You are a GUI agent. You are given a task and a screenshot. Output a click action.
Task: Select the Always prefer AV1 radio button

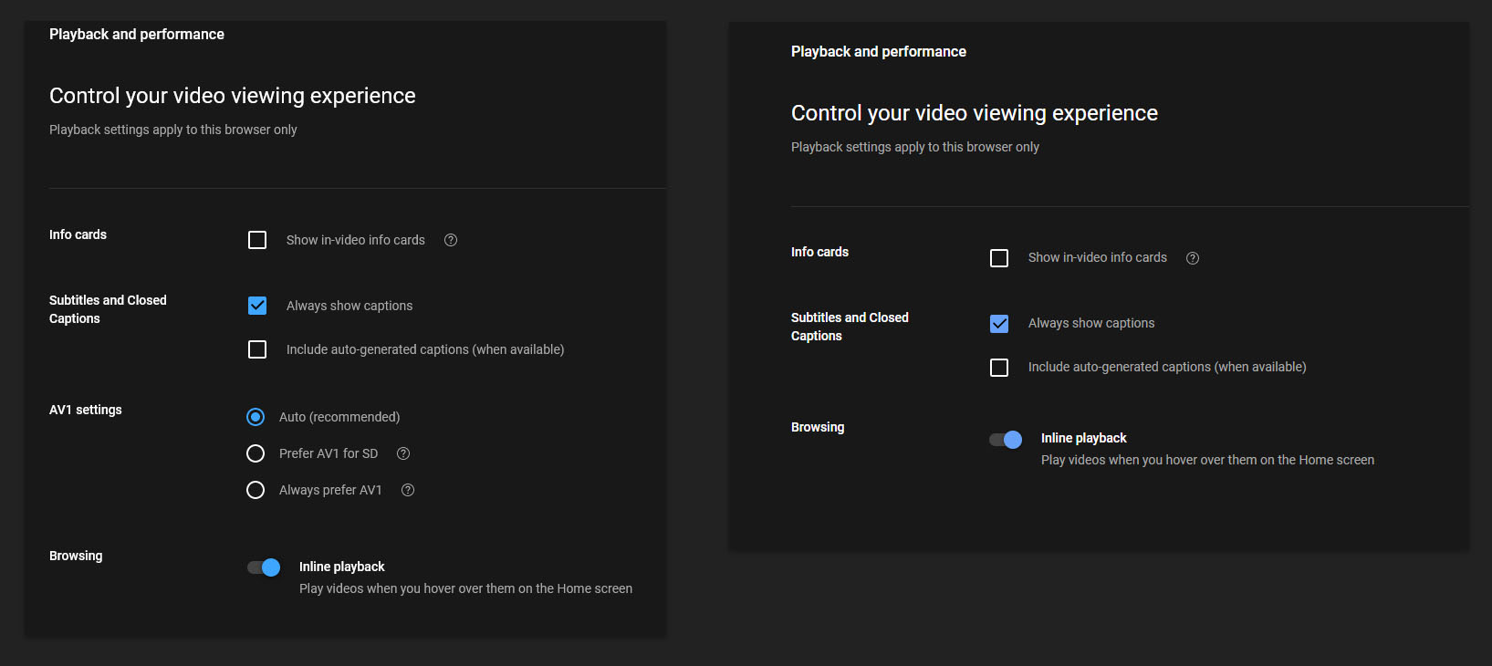coord(256,490)
